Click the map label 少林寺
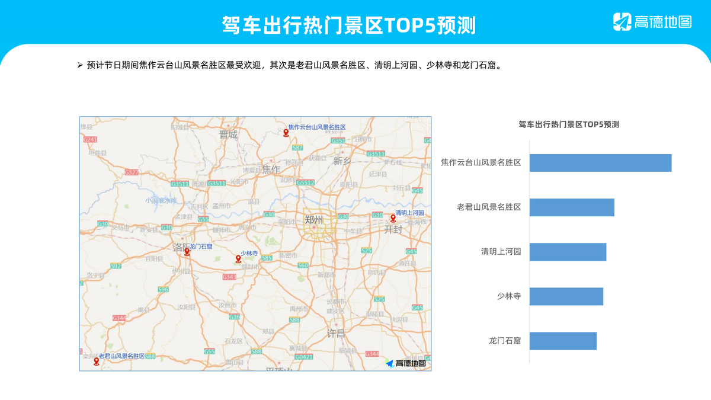The width and height of the screenshot is (711, 400). click(249, 253)
